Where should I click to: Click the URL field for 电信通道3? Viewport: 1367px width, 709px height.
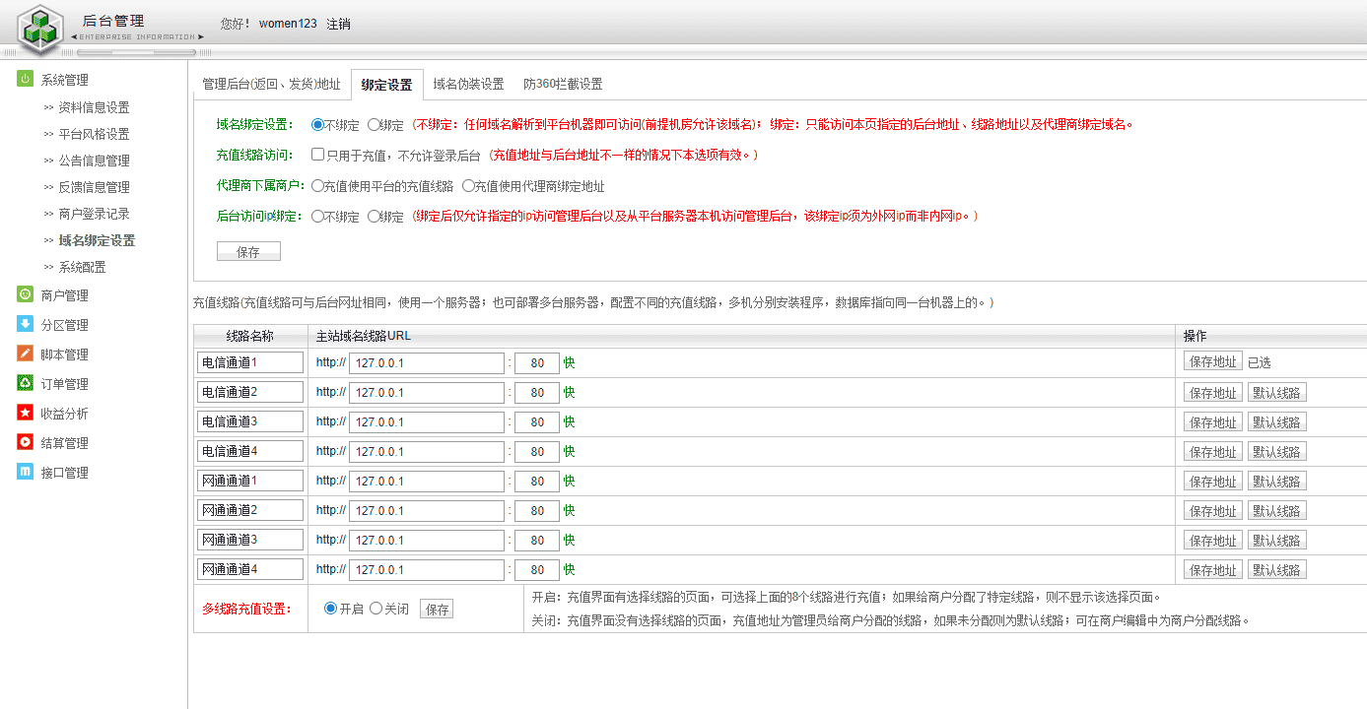coord(426,421)
